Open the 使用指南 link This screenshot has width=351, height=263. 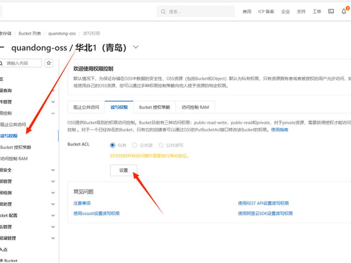point(279,130)
